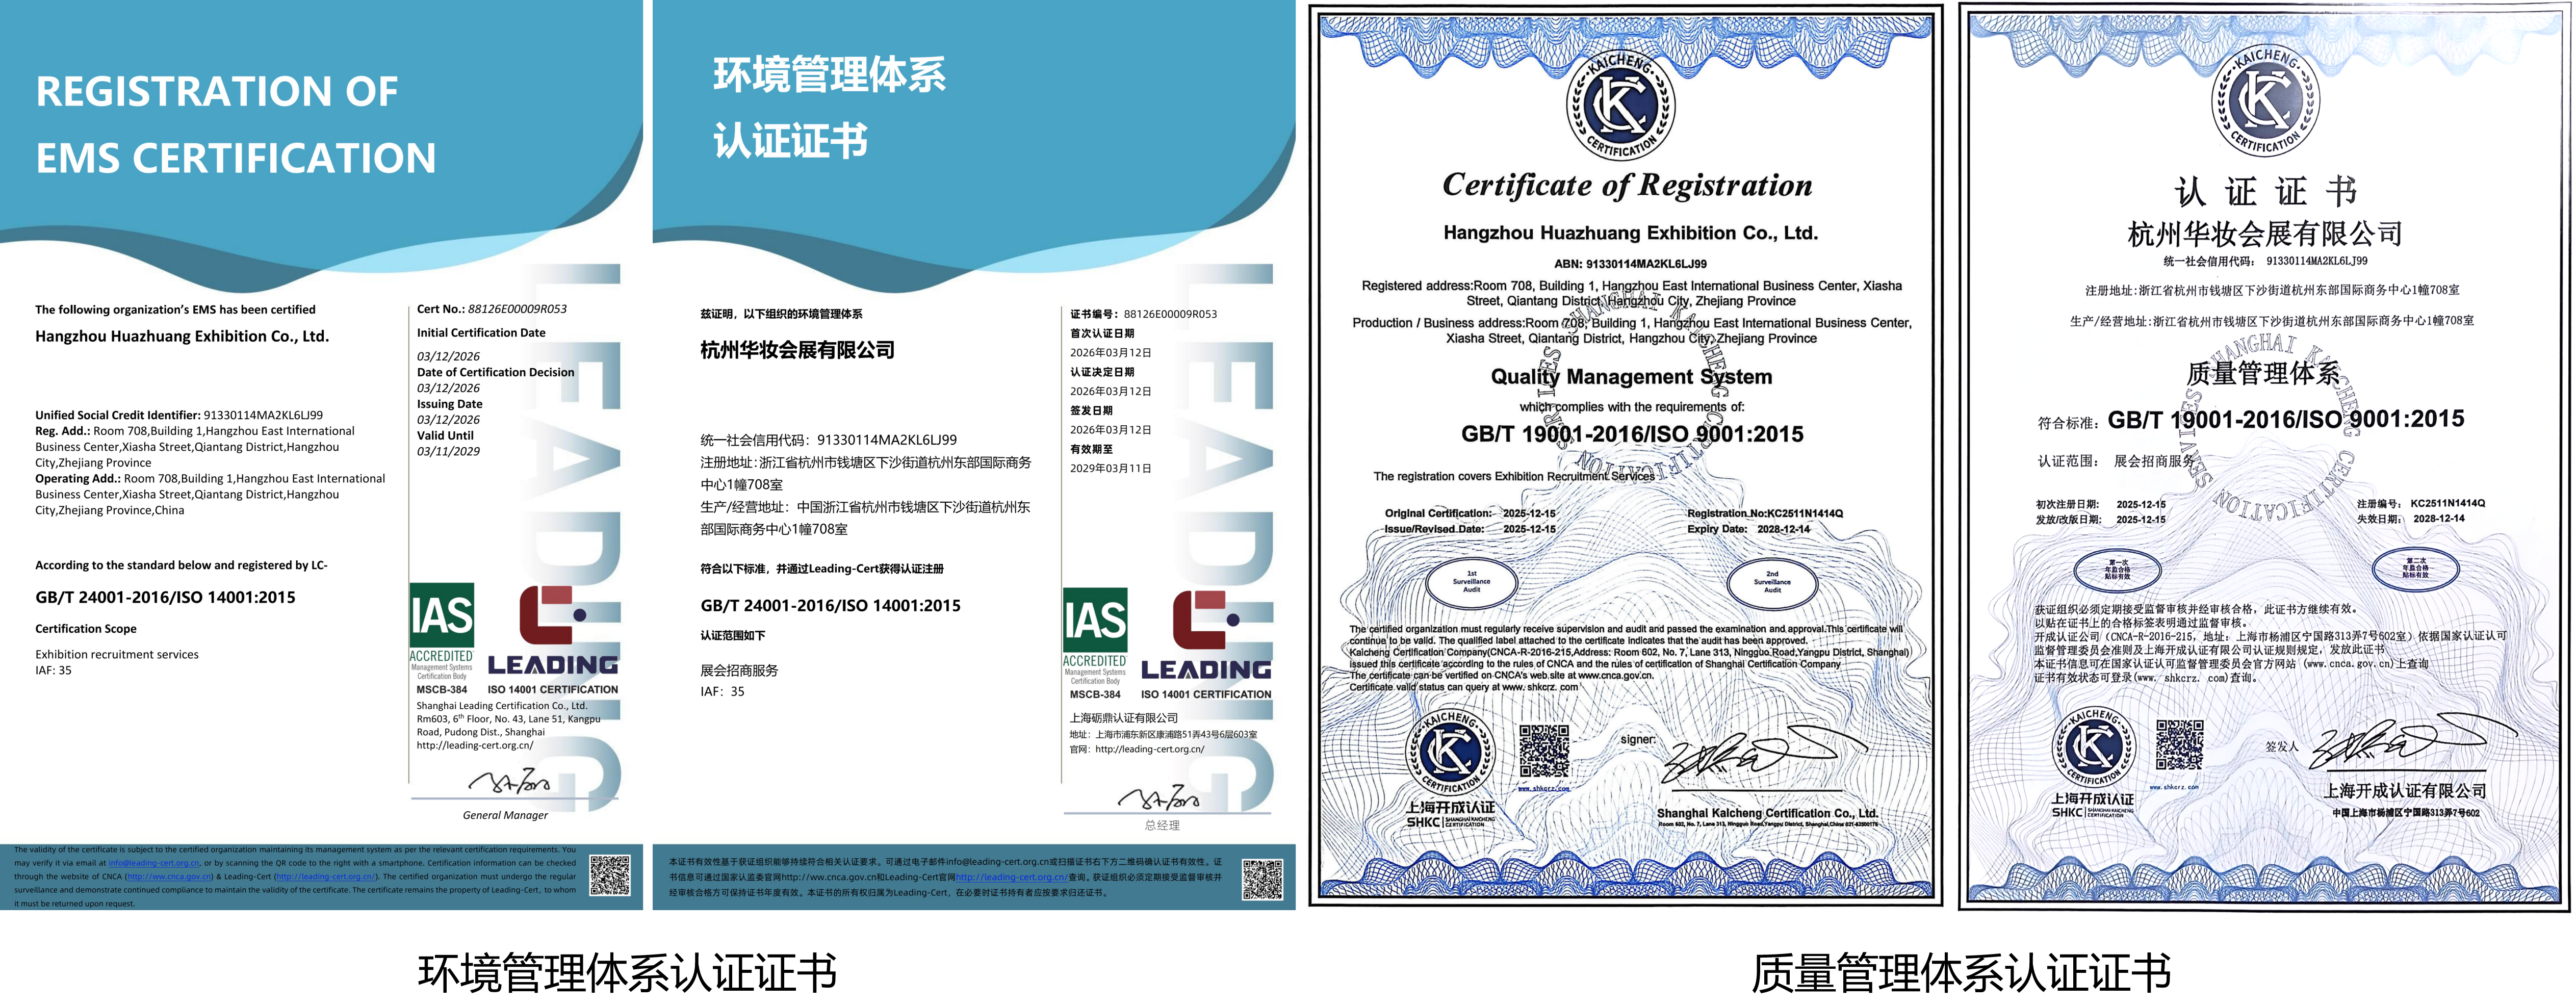The image size is (2576, 1006).
Task: Click the 'MSCB-384' text on the English EMS certificate
Action: pos(442,690)
